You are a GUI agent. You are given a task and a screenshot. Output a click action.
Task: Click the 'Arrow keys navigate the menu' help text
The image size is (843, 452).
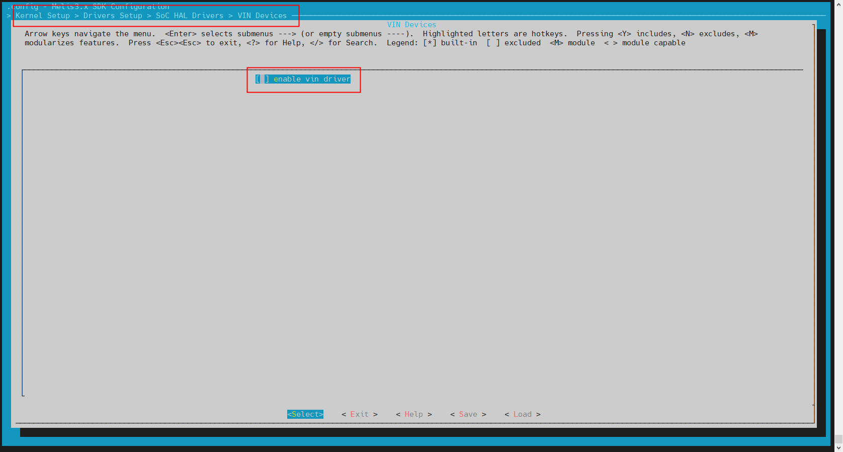[90, 34]
